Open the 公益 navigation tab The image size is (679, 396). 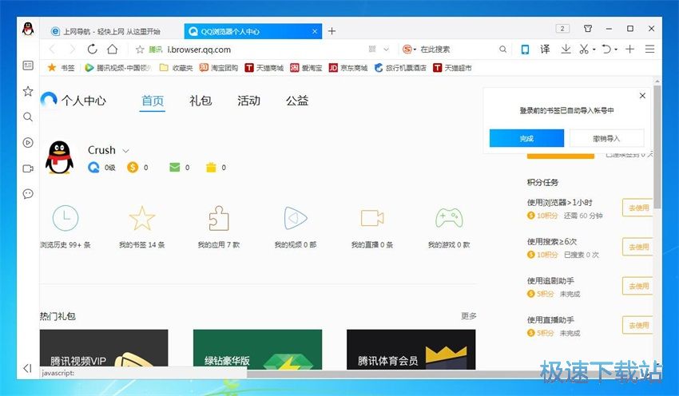point(297,101)
